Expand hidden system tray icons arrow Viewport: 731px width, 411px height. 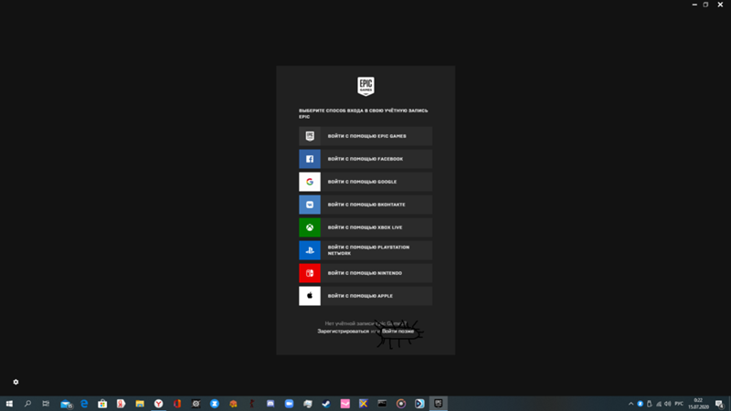[x=630, y=403]
